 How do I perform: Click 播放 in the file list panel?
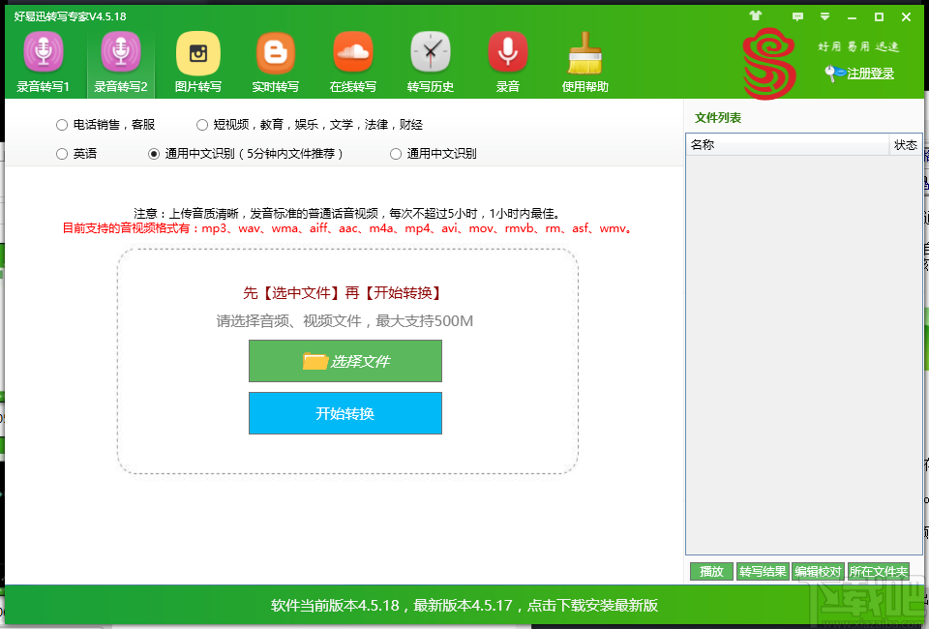point(711,571)
